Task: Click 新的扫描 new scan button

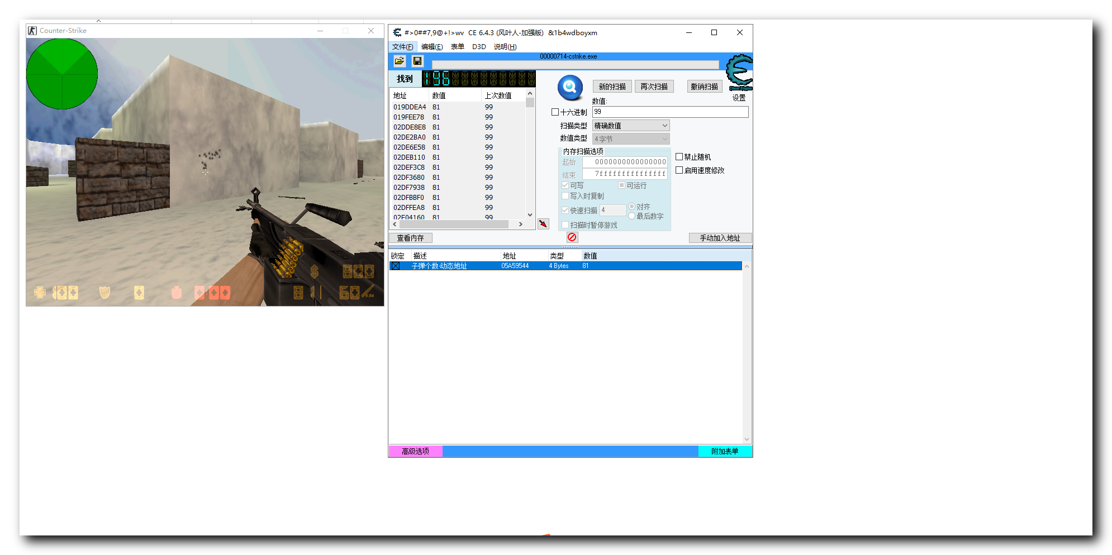Action: pyautogui.click(x=612, y=87)
